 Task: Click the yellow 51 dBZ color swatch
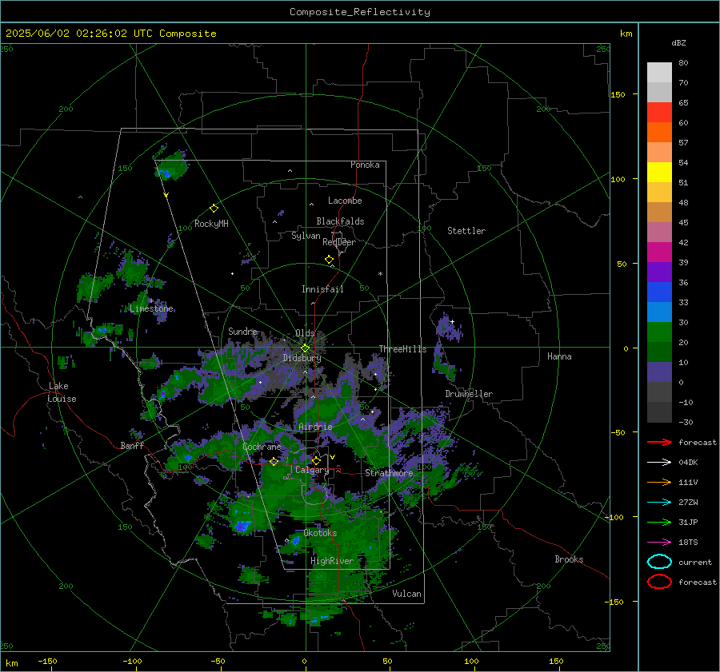[x=659, y=172]
